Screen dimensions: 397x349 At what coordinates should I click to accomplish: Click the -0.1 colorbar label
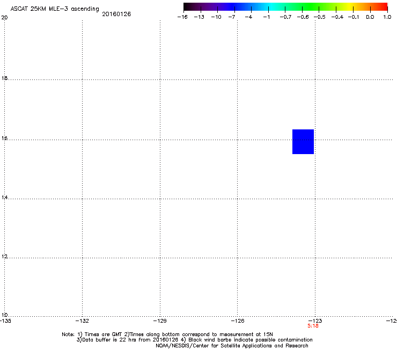click(x=354, y=17)
